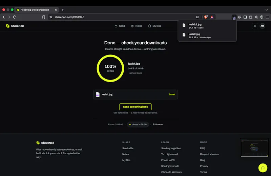The height and width of the screenshot is (176, 271).
Task: Open the Brave sidebar panel icon
Action: 245,17
